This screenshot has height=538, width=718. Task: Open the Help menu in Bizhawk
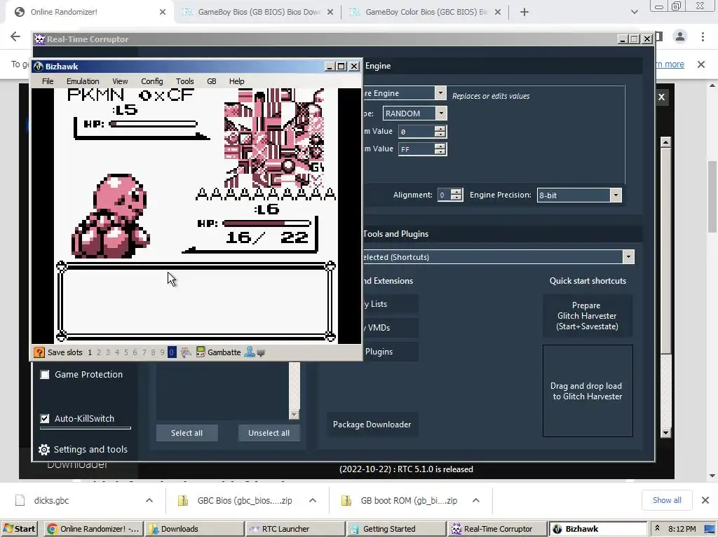[237, 81]
